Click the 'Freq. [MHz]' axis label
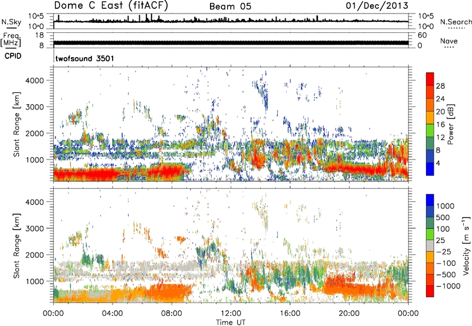This screenshot has height=326, width=472. coord(11,40)
